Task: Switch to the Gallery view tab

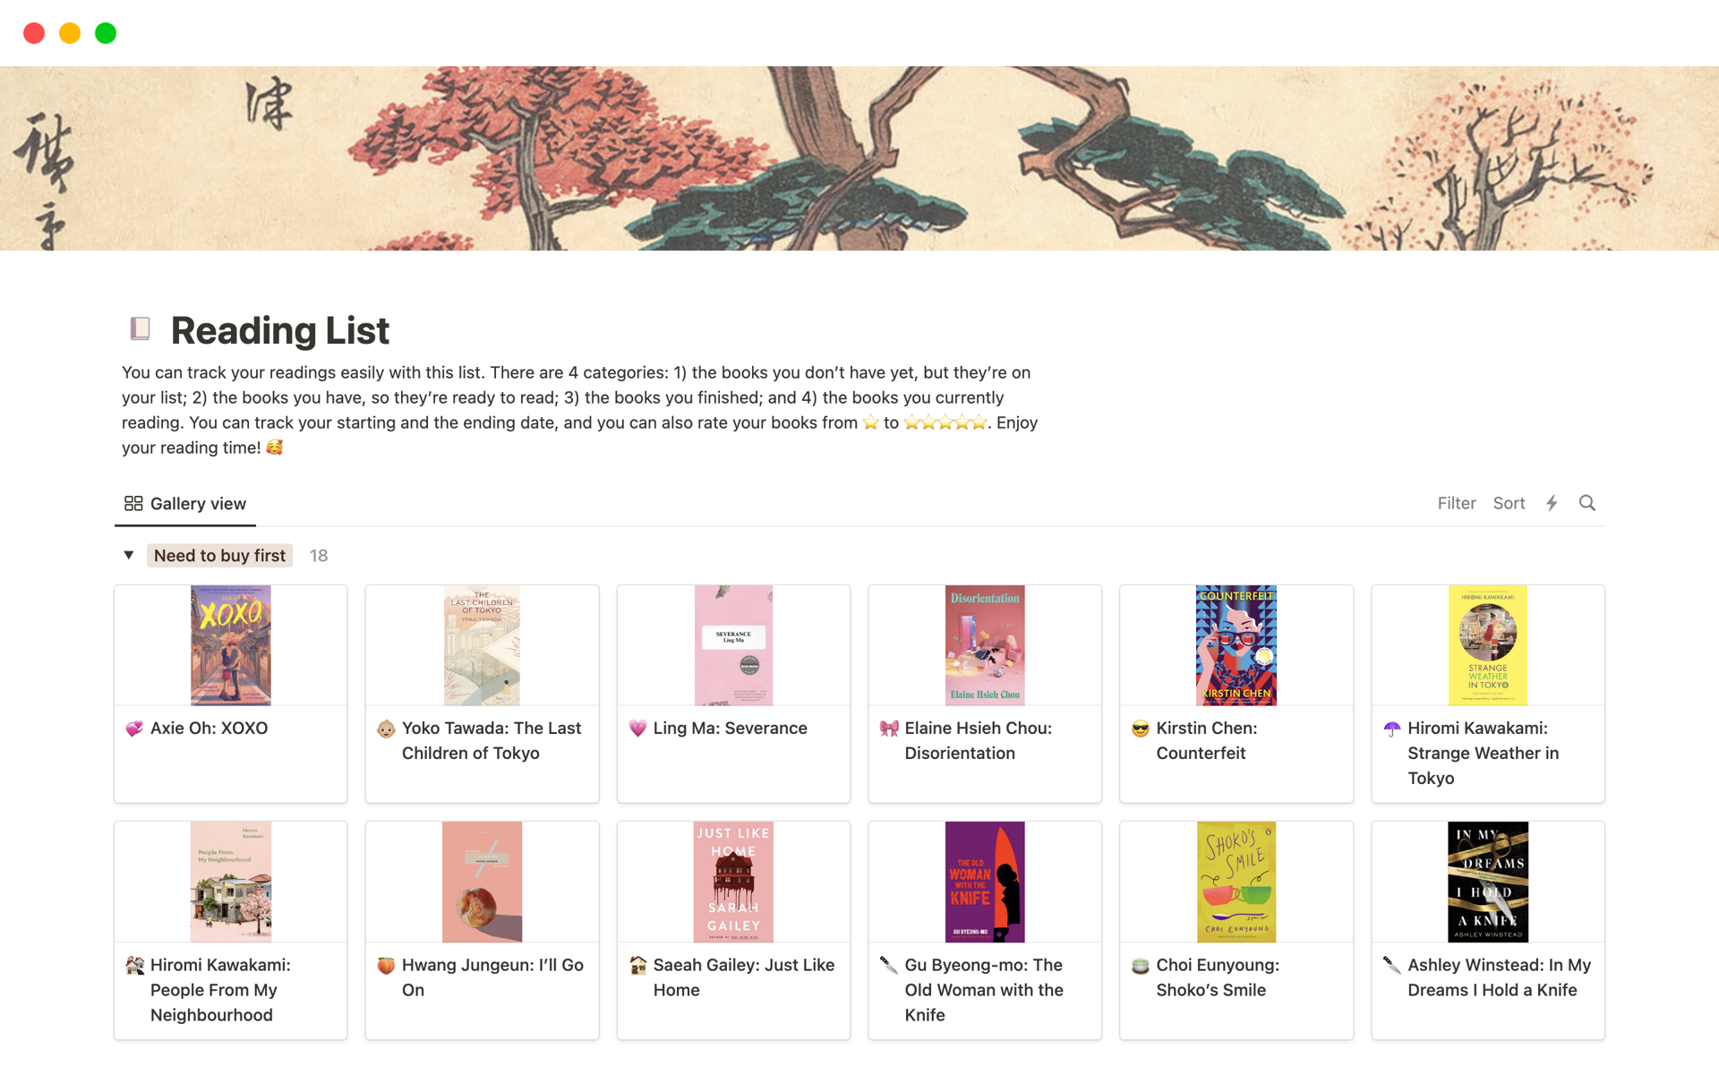Action: coord(196,502)
